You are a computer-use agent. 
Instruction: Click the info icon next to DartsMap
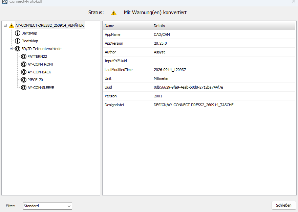pyautogui.click(x=18, y=33)
